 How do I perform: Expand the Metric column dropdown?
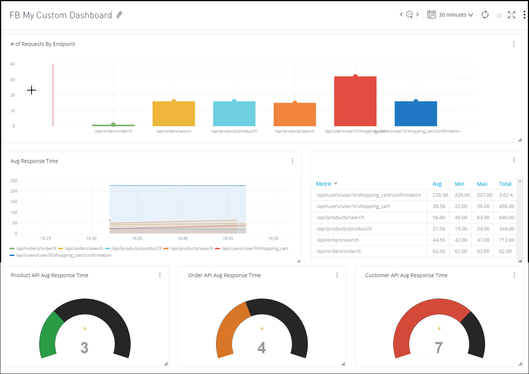click(336, 184)
